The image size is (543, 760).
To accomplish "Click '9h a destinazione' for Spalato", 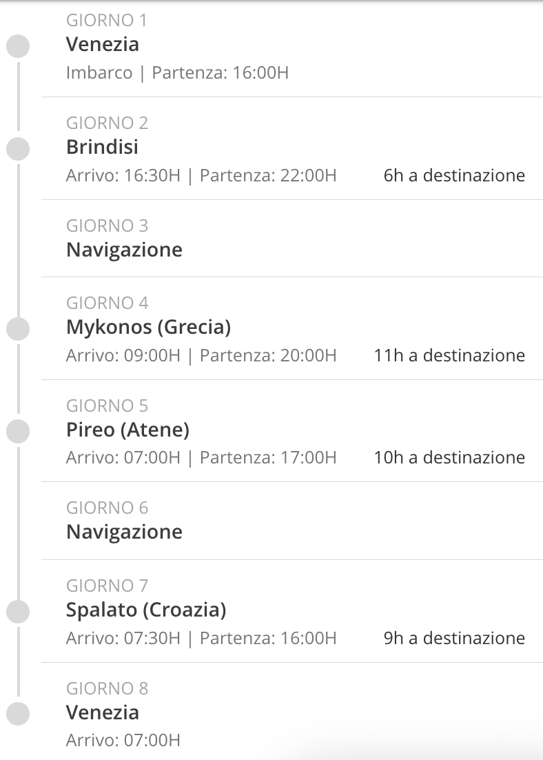I will (x=454, y=639).
